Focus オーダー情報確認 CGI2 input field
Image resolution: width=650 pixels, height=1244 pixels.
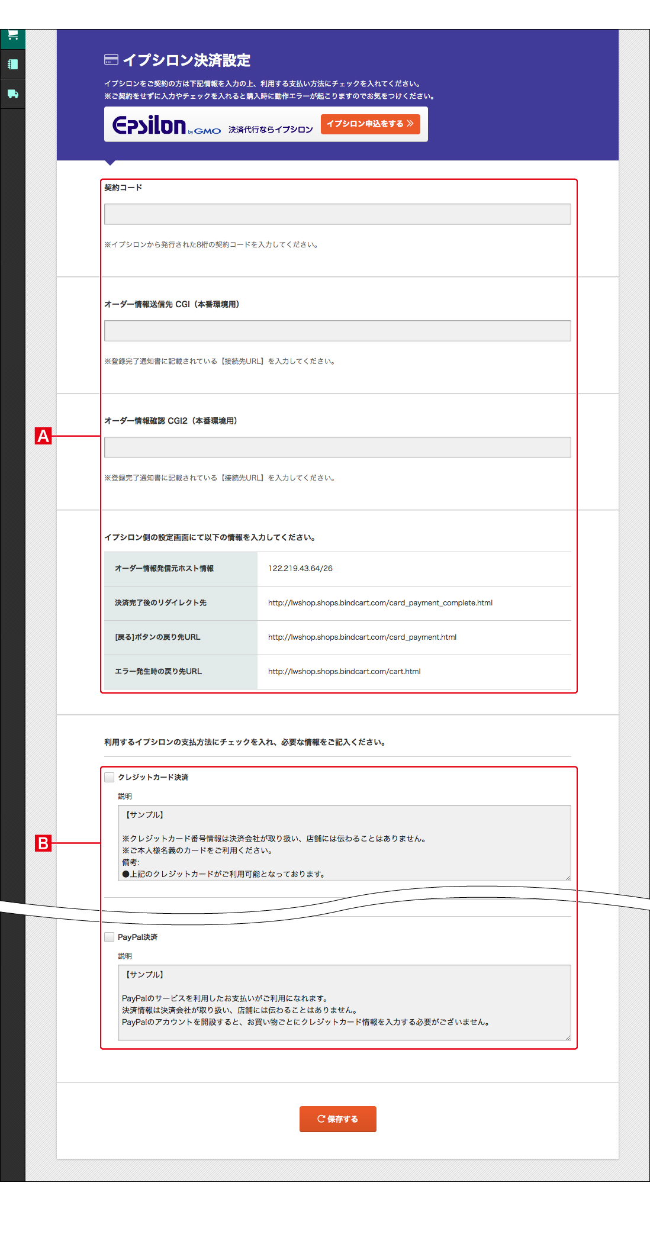(x=337, y=447)
